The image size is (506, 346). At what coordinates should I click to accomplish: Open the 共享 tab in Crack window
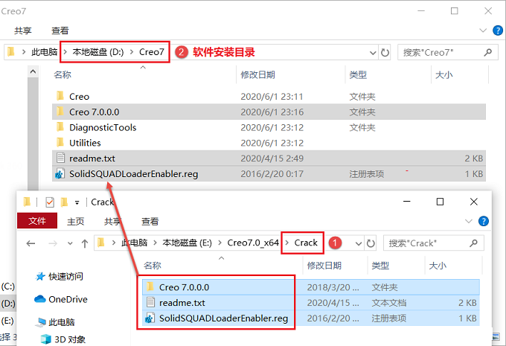(112, 222)
